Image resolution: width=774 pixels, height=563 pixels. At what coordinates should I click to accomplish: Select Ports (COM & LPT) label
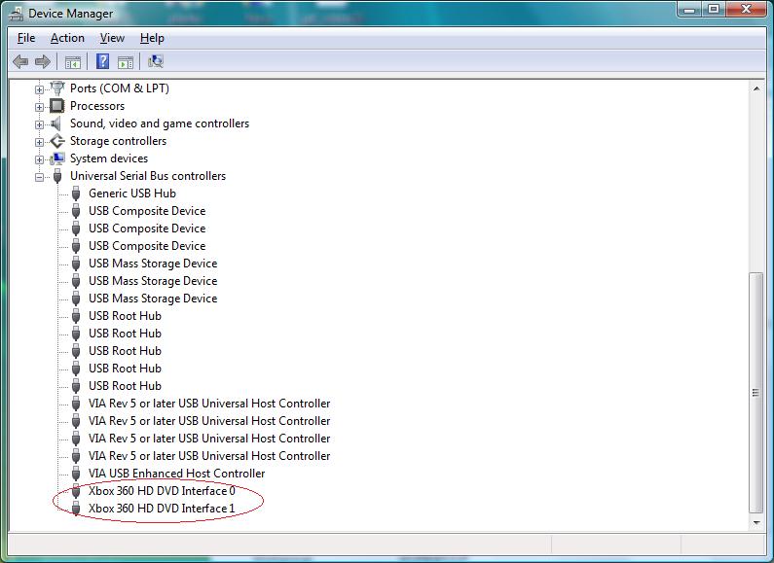point(120,88)
